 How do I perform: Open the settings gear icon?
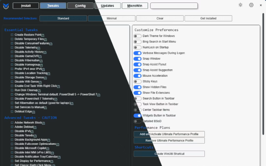coord(251,5)
